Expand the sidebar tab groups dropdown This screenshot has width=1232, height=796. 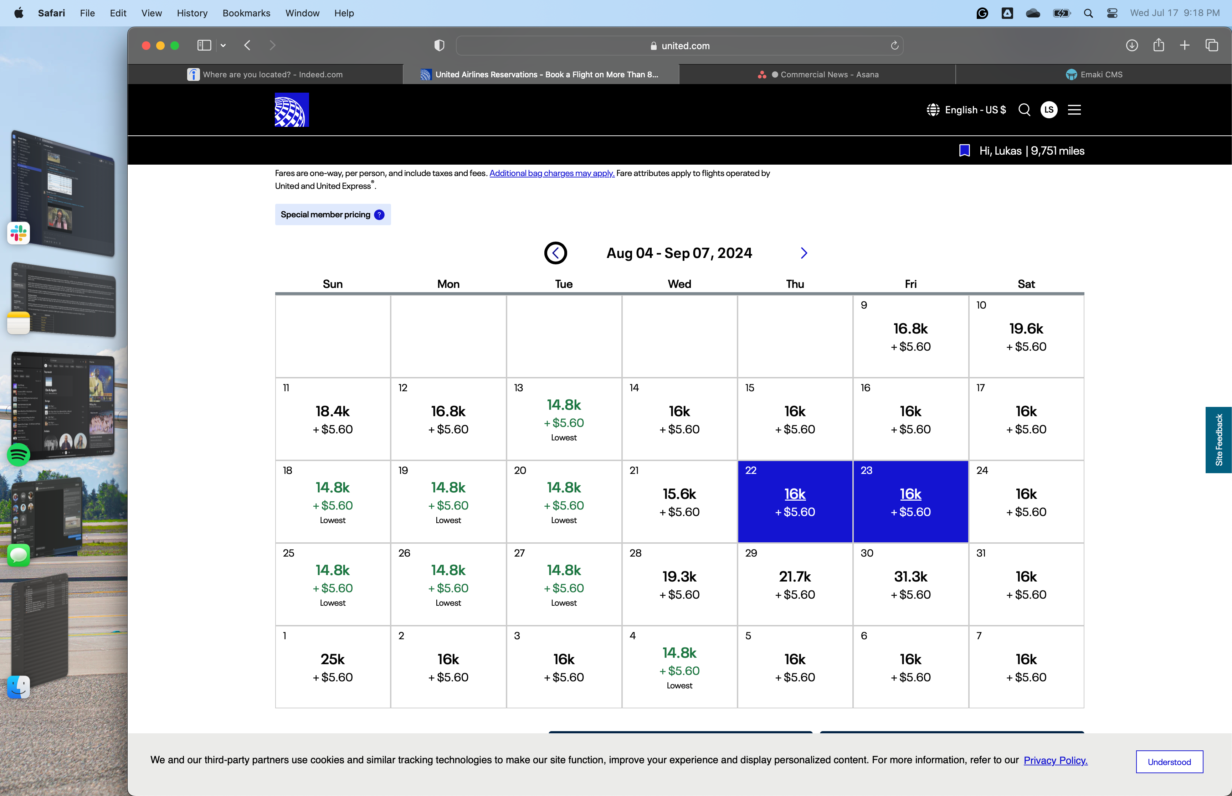[224, 46]
